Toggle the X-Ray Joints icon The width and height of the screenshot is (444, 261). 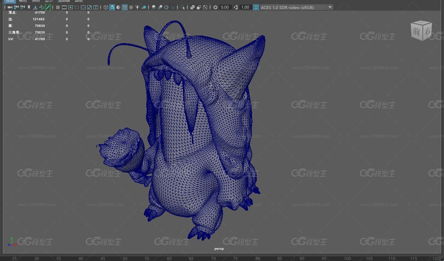click(x=205, y=7)
